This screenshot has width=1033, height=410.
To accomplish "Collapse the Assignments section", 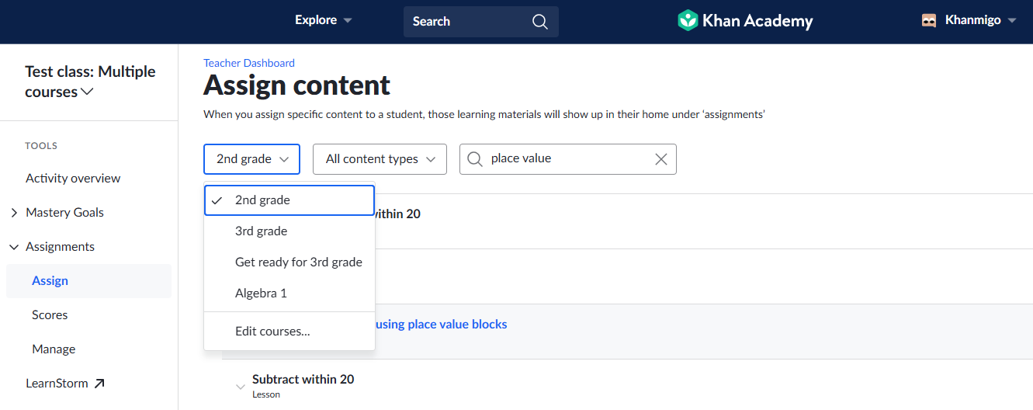I will coord(14,247).
